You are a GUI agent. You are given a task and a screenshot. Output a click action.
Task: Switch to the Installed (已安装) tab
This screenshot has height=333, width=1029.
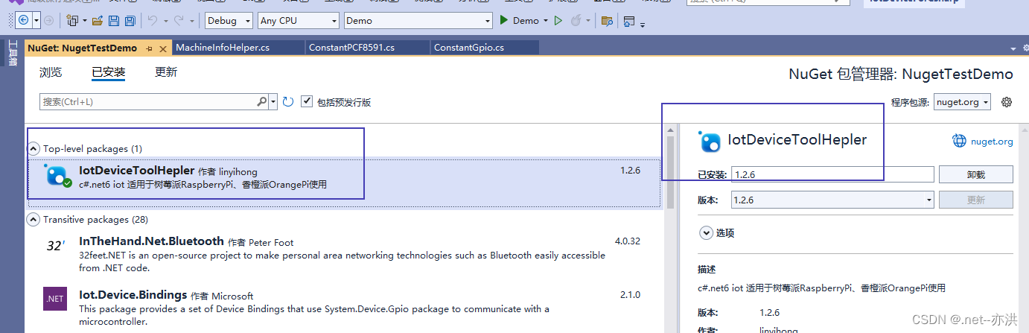[x=108, y=72]
